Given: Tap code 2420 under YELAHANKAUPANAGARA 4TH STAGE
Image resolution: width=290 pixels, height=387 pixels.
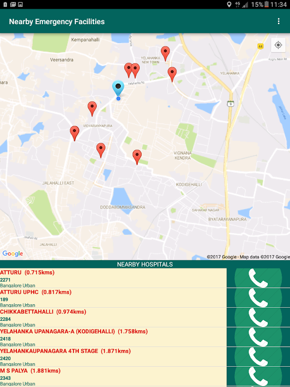Looking at the screenshot, I should coord(5,358).
